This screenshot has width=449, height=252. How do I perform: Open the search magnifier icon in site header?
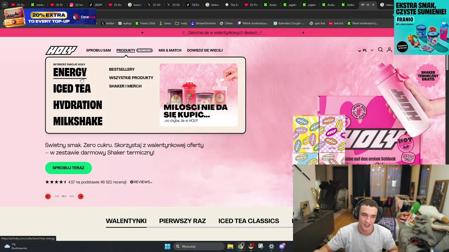click(x=380, y=50)
